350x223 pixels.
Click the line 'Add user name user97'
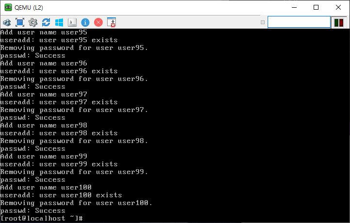click(44, 95)
